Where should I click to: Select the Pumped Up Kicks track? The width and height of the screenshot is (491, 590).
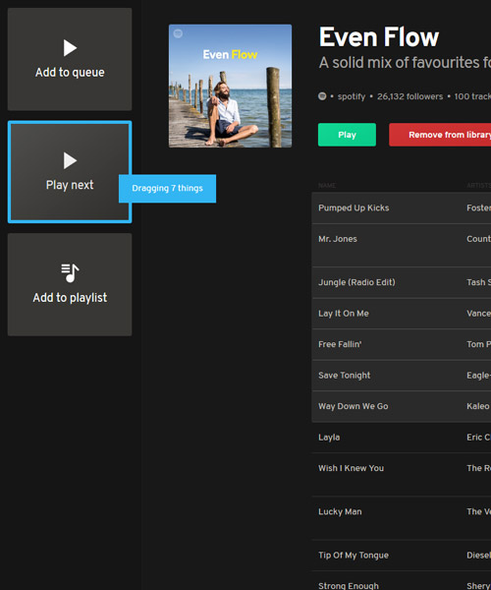(x=402, y=208)
